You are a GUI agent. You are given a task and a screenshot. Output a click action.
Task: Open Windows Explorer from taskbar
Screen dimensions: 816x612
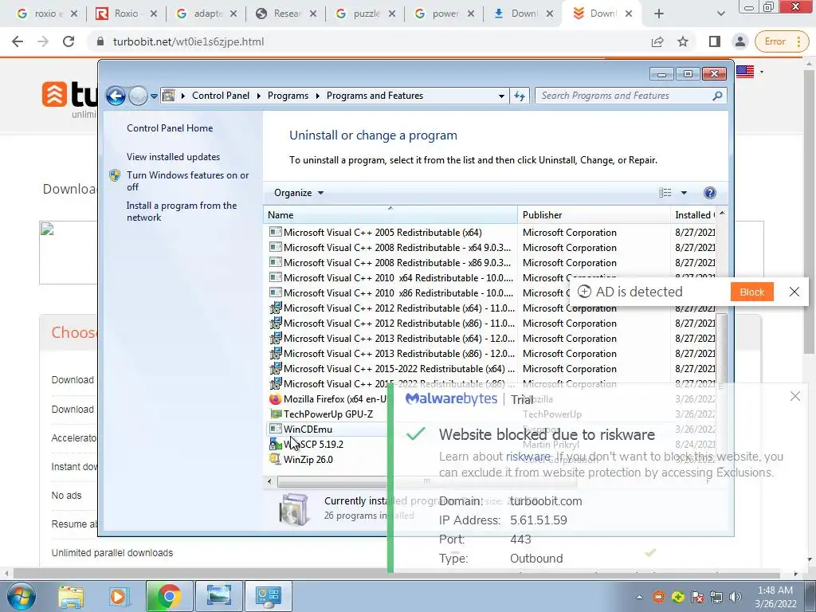[x=71, y=596]
